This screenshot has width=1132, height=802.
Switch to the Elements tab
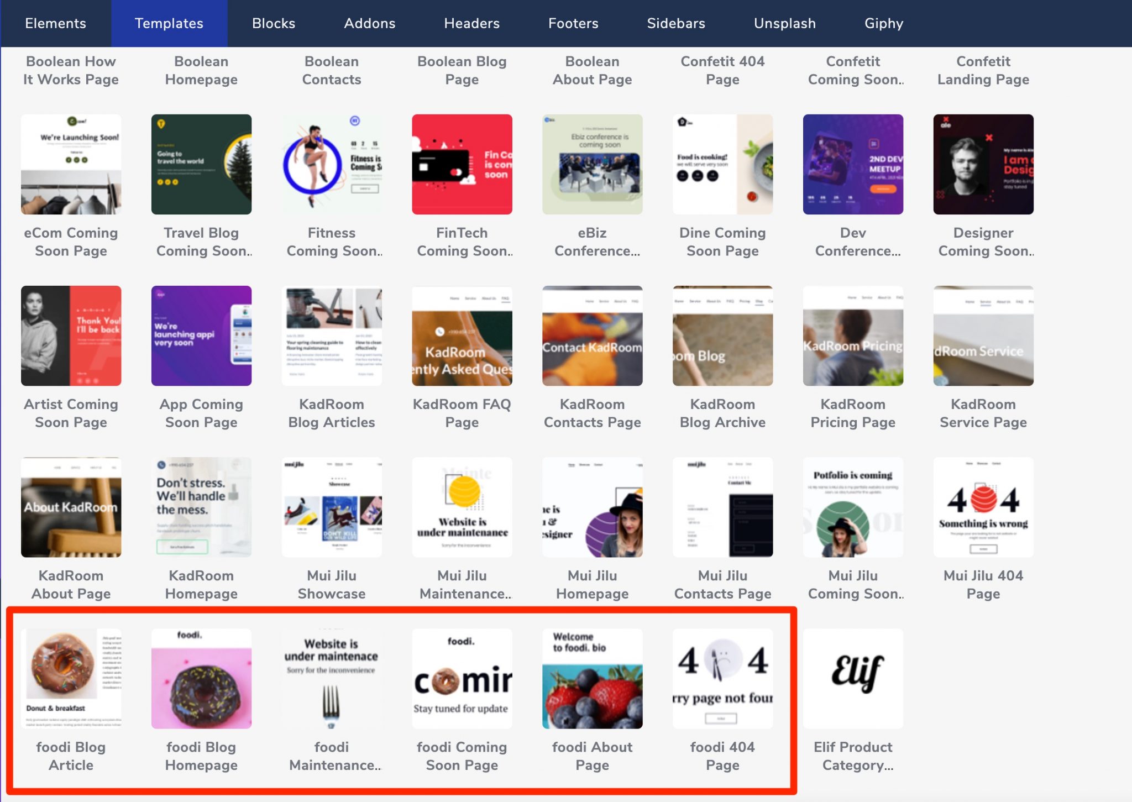(x=56, y=23)
